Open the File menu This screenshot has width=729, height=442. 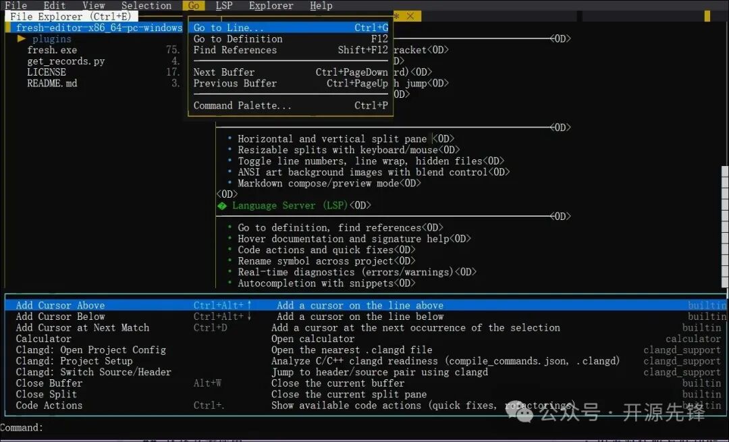(x=16, y=5)
